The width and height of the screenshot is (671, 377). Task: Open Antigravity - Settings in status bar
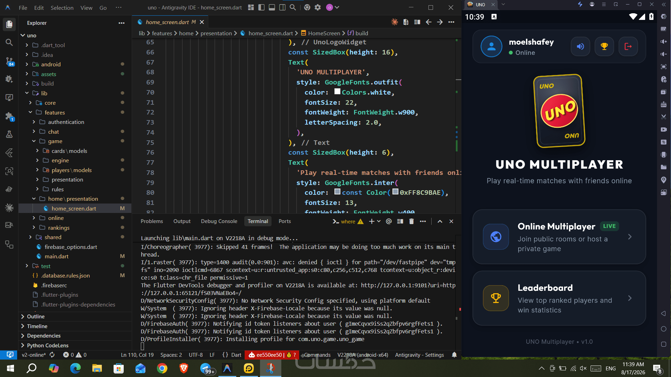(x=419, y=355)
